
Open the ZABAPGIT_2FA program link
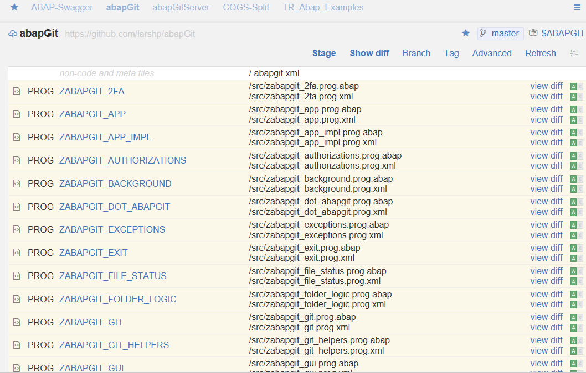click(91, 91)
